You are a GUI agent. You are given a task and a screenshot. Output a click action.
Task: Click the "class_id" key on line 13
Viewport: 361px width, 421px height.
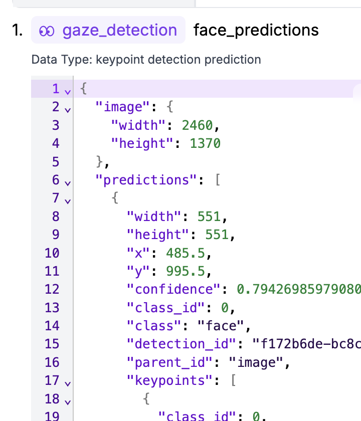[x=166, y=308]
